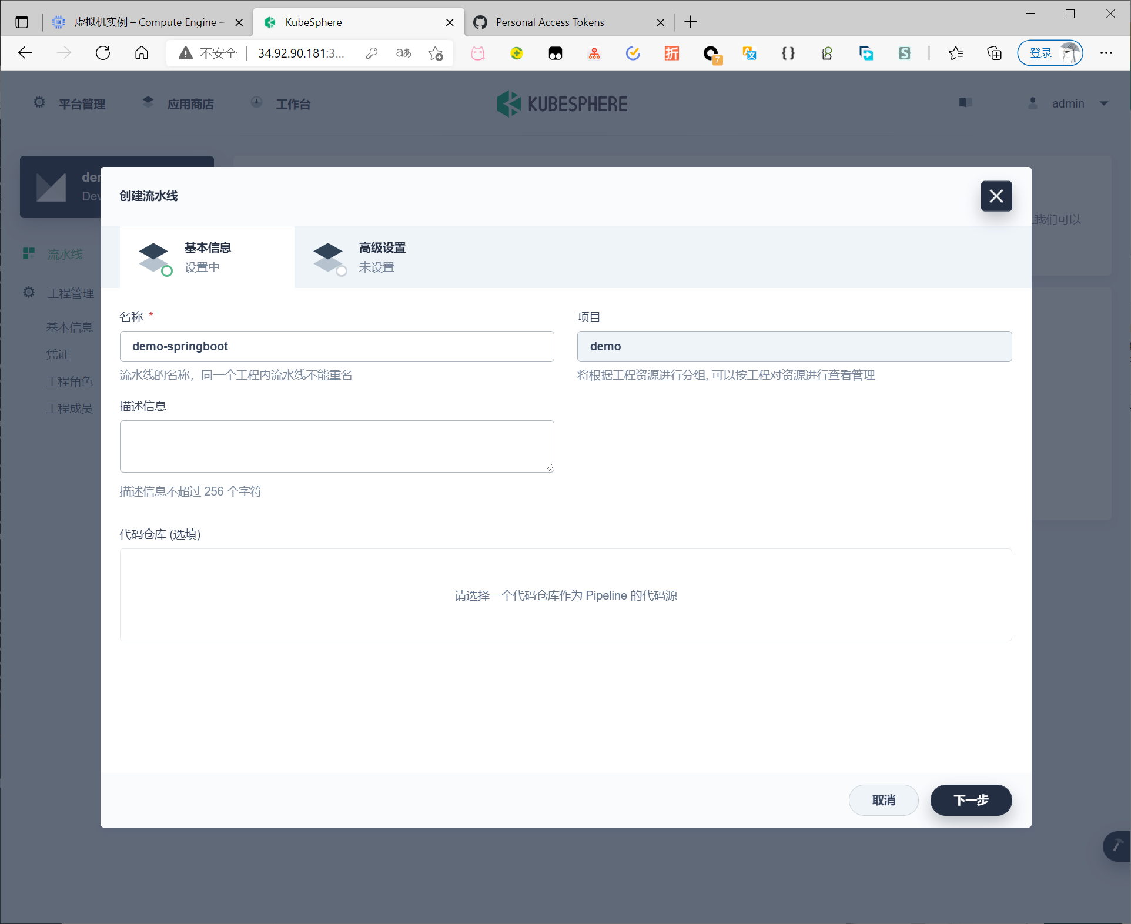Screen dimensions: 1131x924
Task: Go to browser home page
Action: 142,53
